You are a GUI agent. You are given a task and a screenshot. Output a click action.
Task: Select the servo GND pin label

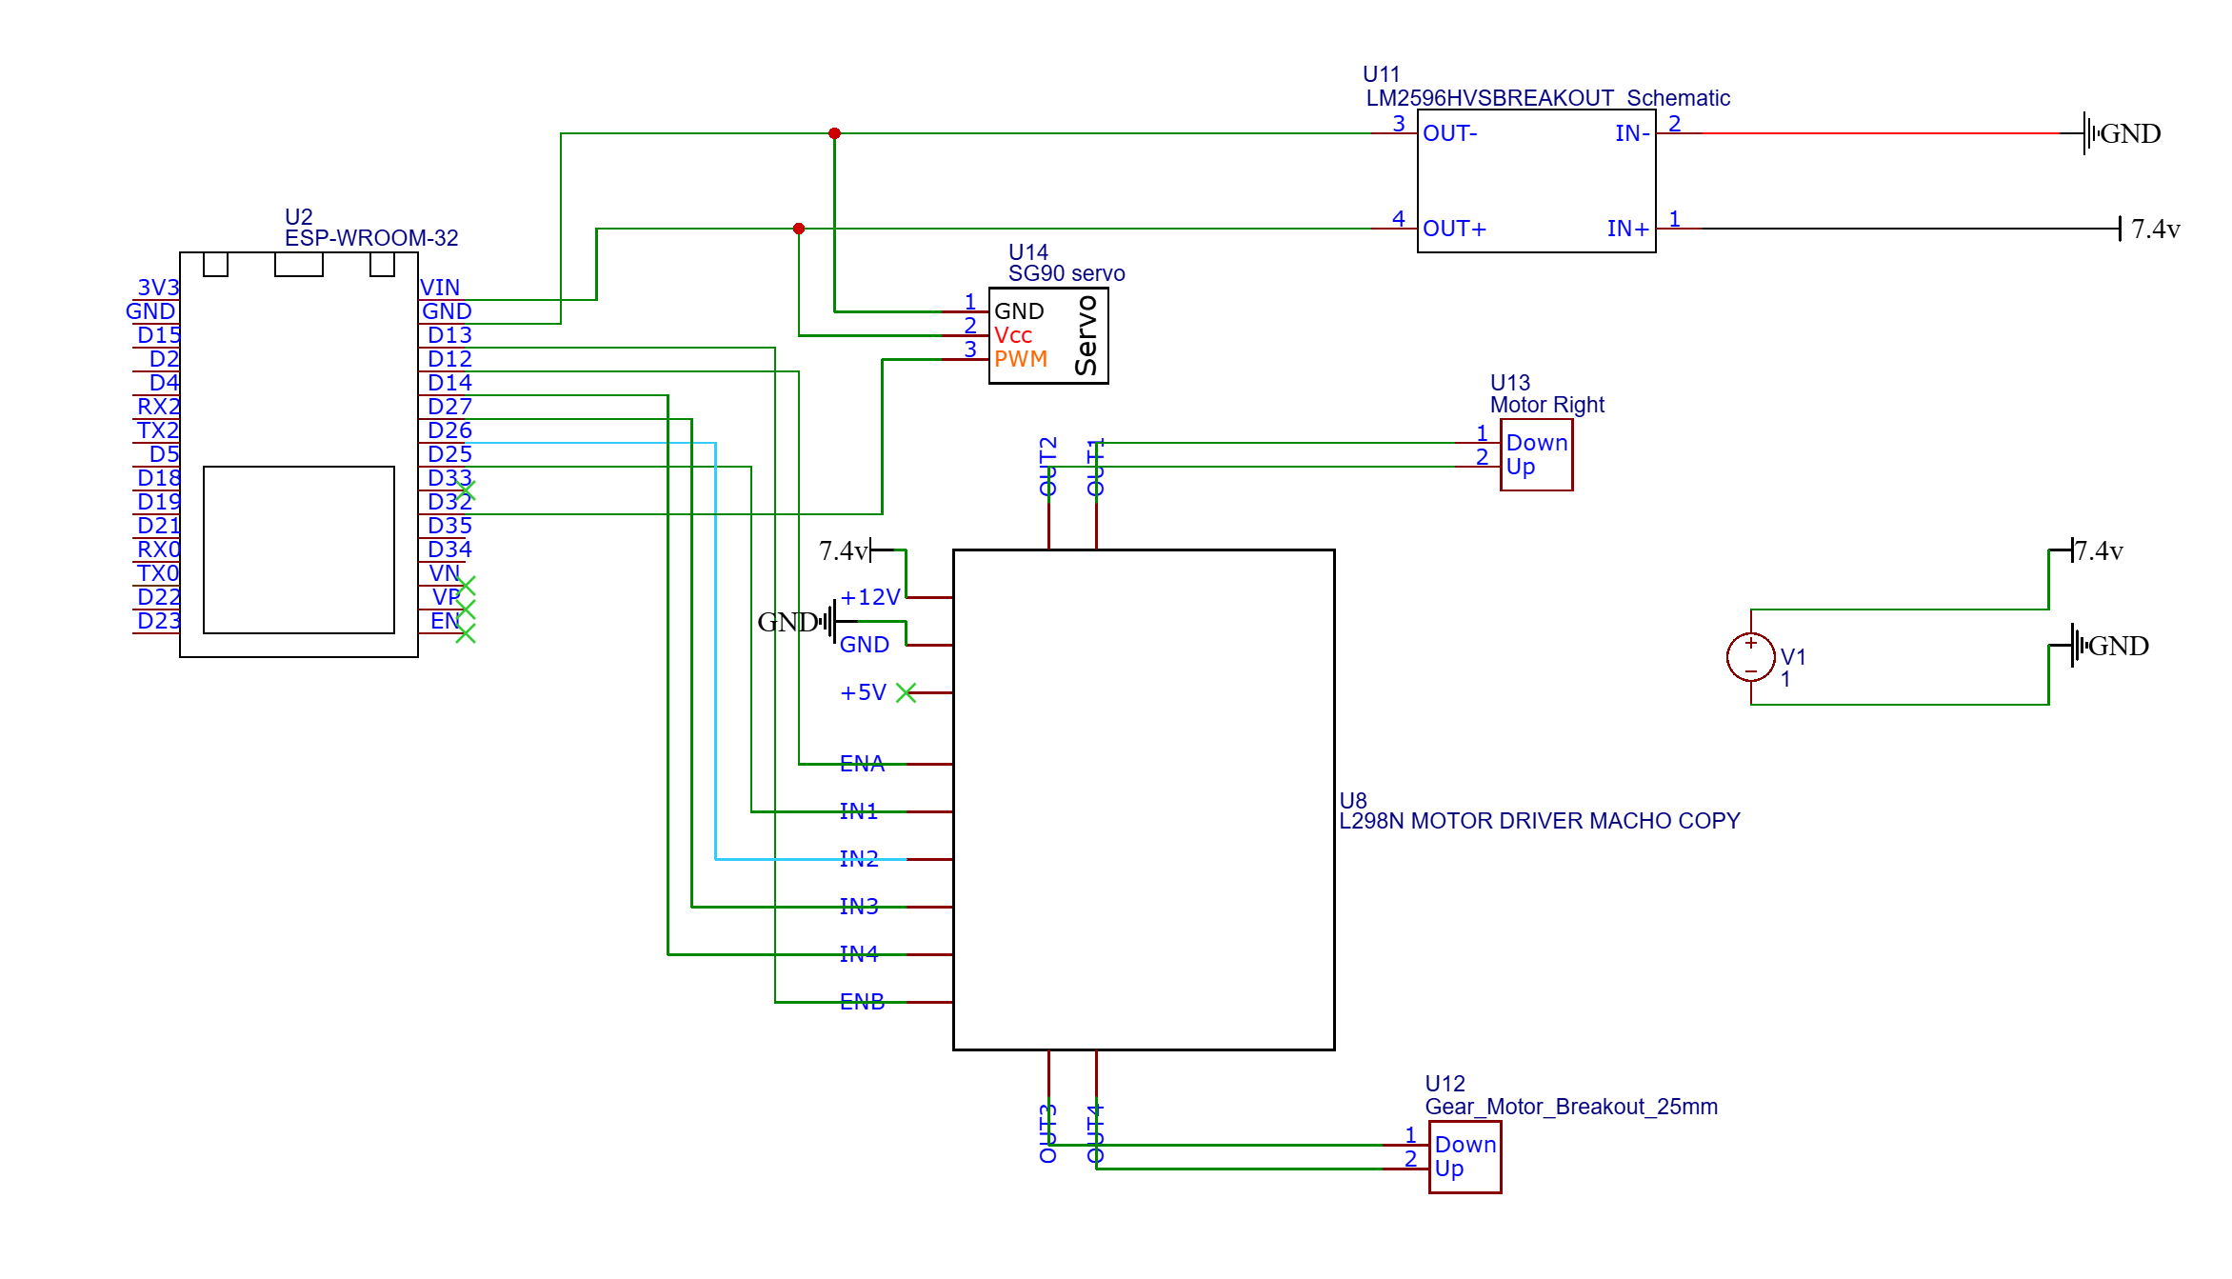pyautogui.click(x=1019, y=311)
